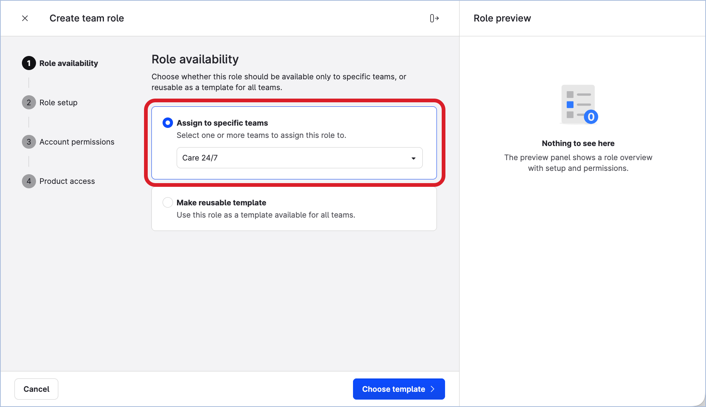Select the Assign to specific teams radio
This screenshot has height=407, width=706.
click(168, 123)
